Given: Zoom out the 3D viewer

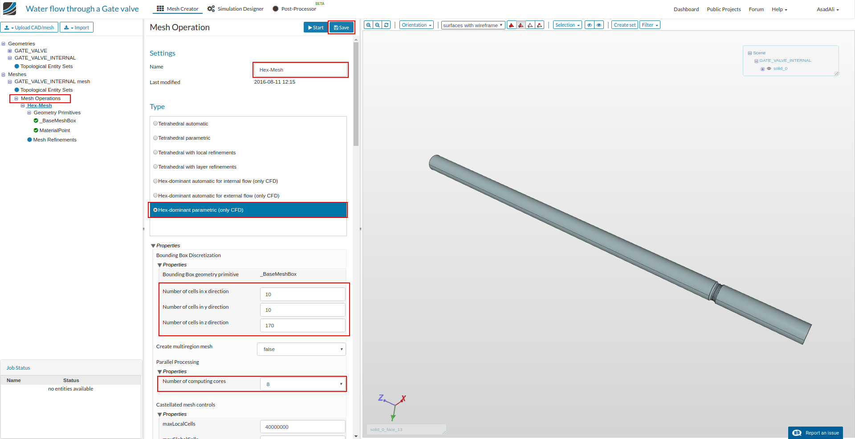Looking at the screenshot, I should tap(377, 25).
